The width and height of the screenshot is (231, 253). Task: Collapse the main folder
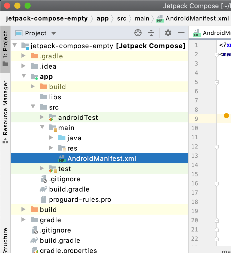tap(42, 127)
